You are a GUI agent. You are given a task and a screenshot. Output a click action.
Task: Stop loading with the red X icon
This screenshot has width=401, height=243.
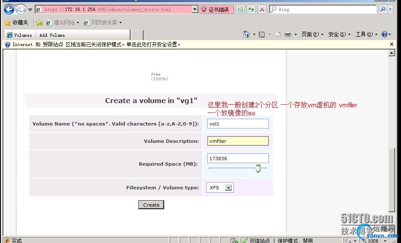(x=262, y=9)
